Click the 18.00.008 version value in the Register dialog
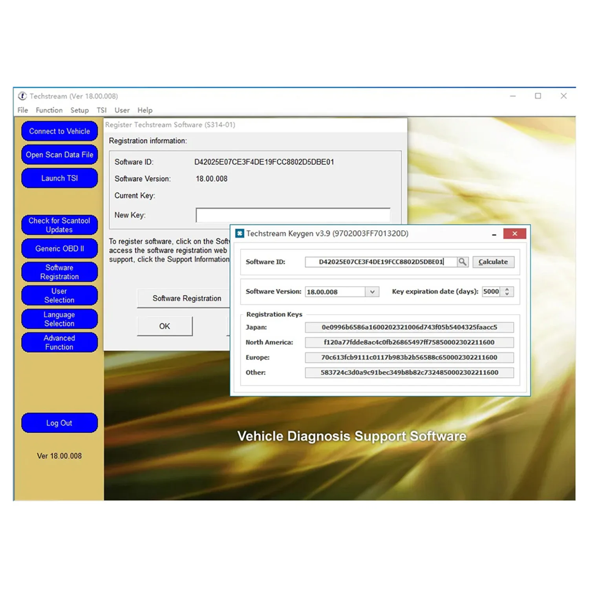The width and height of the screenshot is (589, 589). click(x=212, y=179)
